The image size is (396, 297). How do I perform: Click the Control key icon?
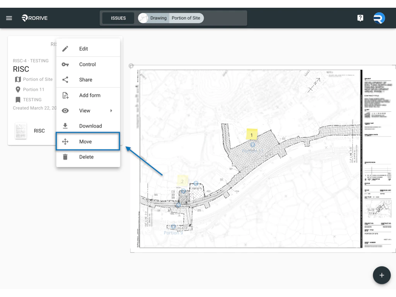click(x=65, y=64)
